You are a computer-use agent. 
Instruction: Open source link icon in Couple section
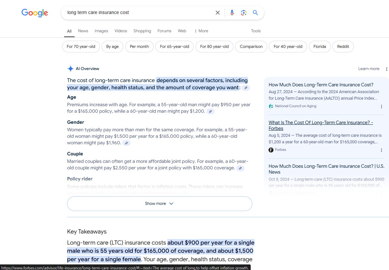pyautogui.click(x=240, y=168)
